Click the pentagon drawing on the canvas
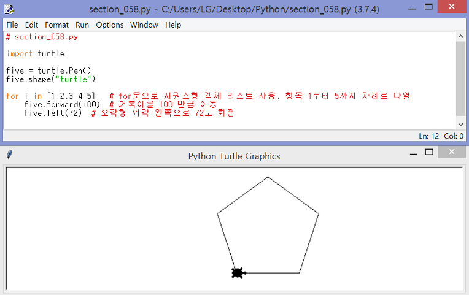The height and width of the screenshot is (295, 469). coord(268,224)
